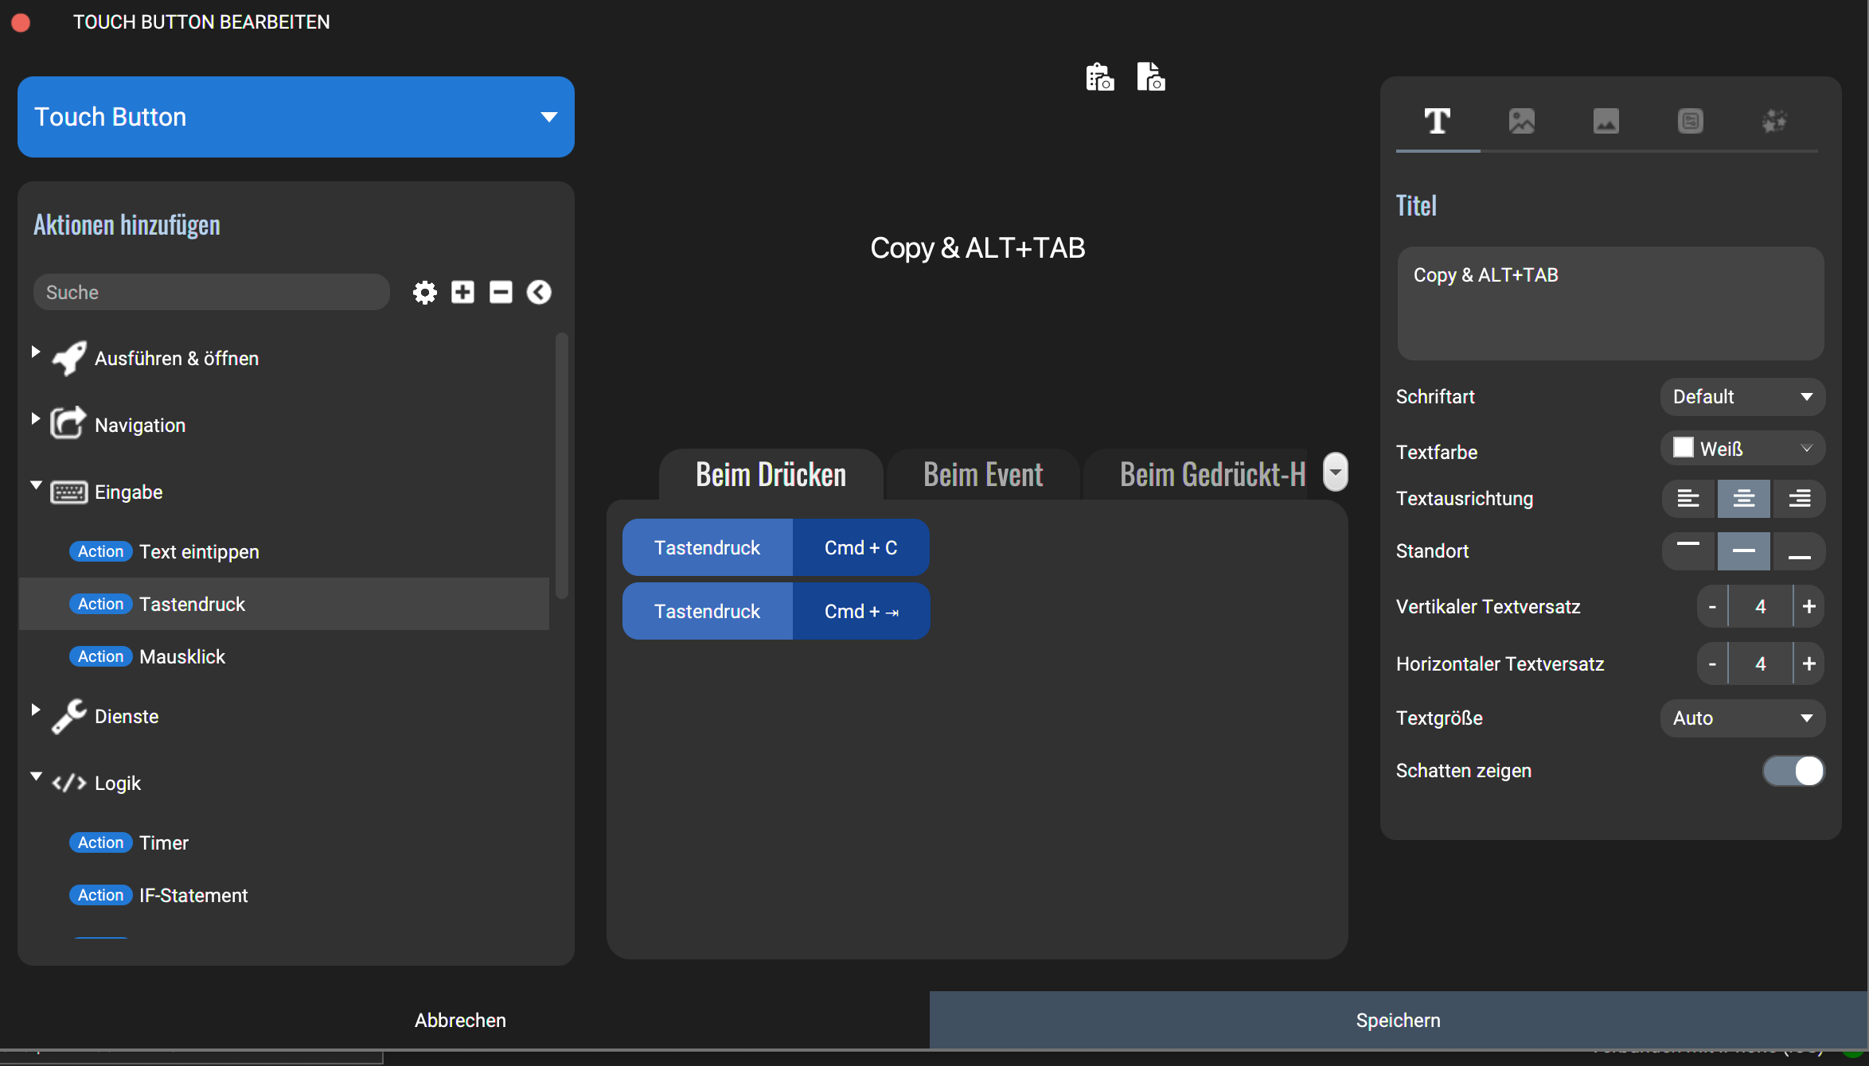Expand the Ausführen & öffnen category

pyautogui.click(x=36, y=352)
